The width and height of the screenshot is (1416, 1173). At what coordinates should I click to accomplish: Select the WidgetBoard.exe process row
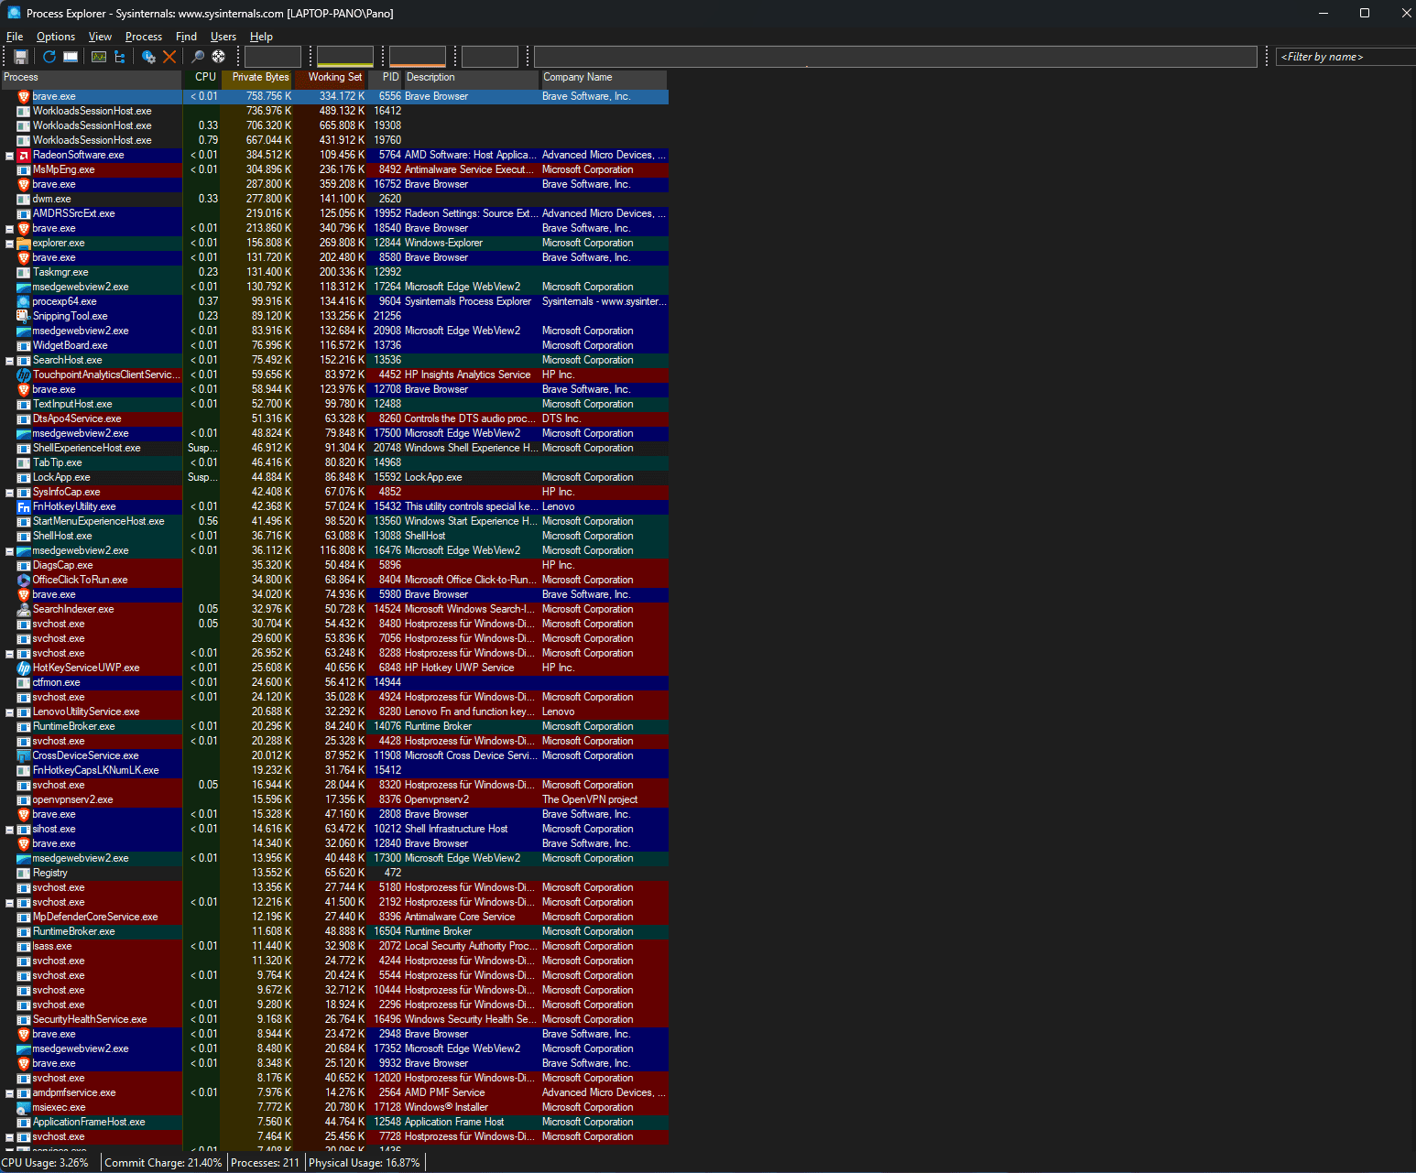coord(334,345)
